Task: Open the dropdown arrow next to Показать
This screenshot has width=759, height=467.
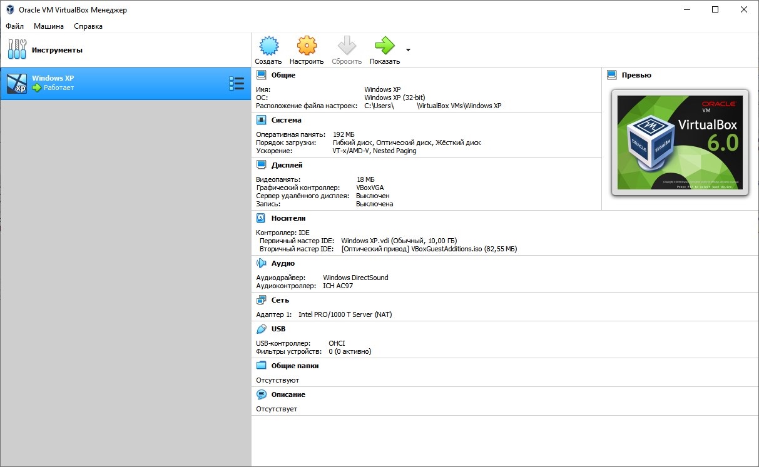Action: click(408, 49)
